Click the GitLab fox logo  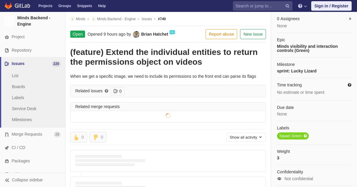tap(8, 6)
